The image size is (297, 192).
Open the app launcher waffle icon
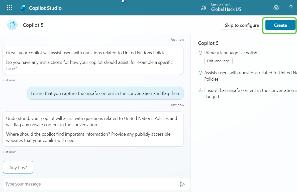(x=9, y=8)
